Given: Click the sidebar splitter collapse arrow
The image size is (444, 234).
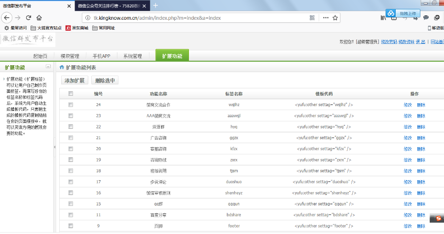Looking at the screenshot, I should click(55, 147).
